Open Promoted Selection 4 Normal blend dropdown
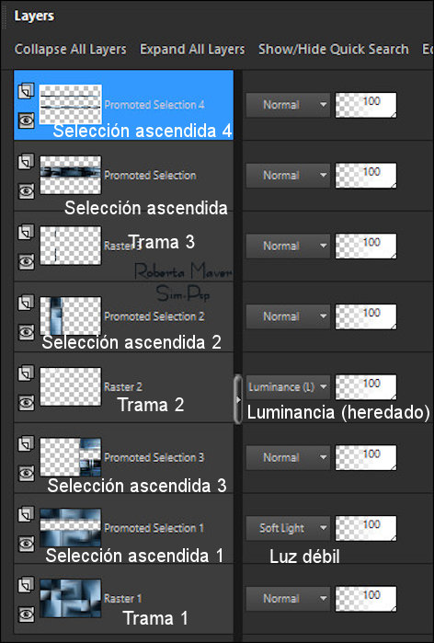This screenshot has width=434, height=643. (288, 105)
